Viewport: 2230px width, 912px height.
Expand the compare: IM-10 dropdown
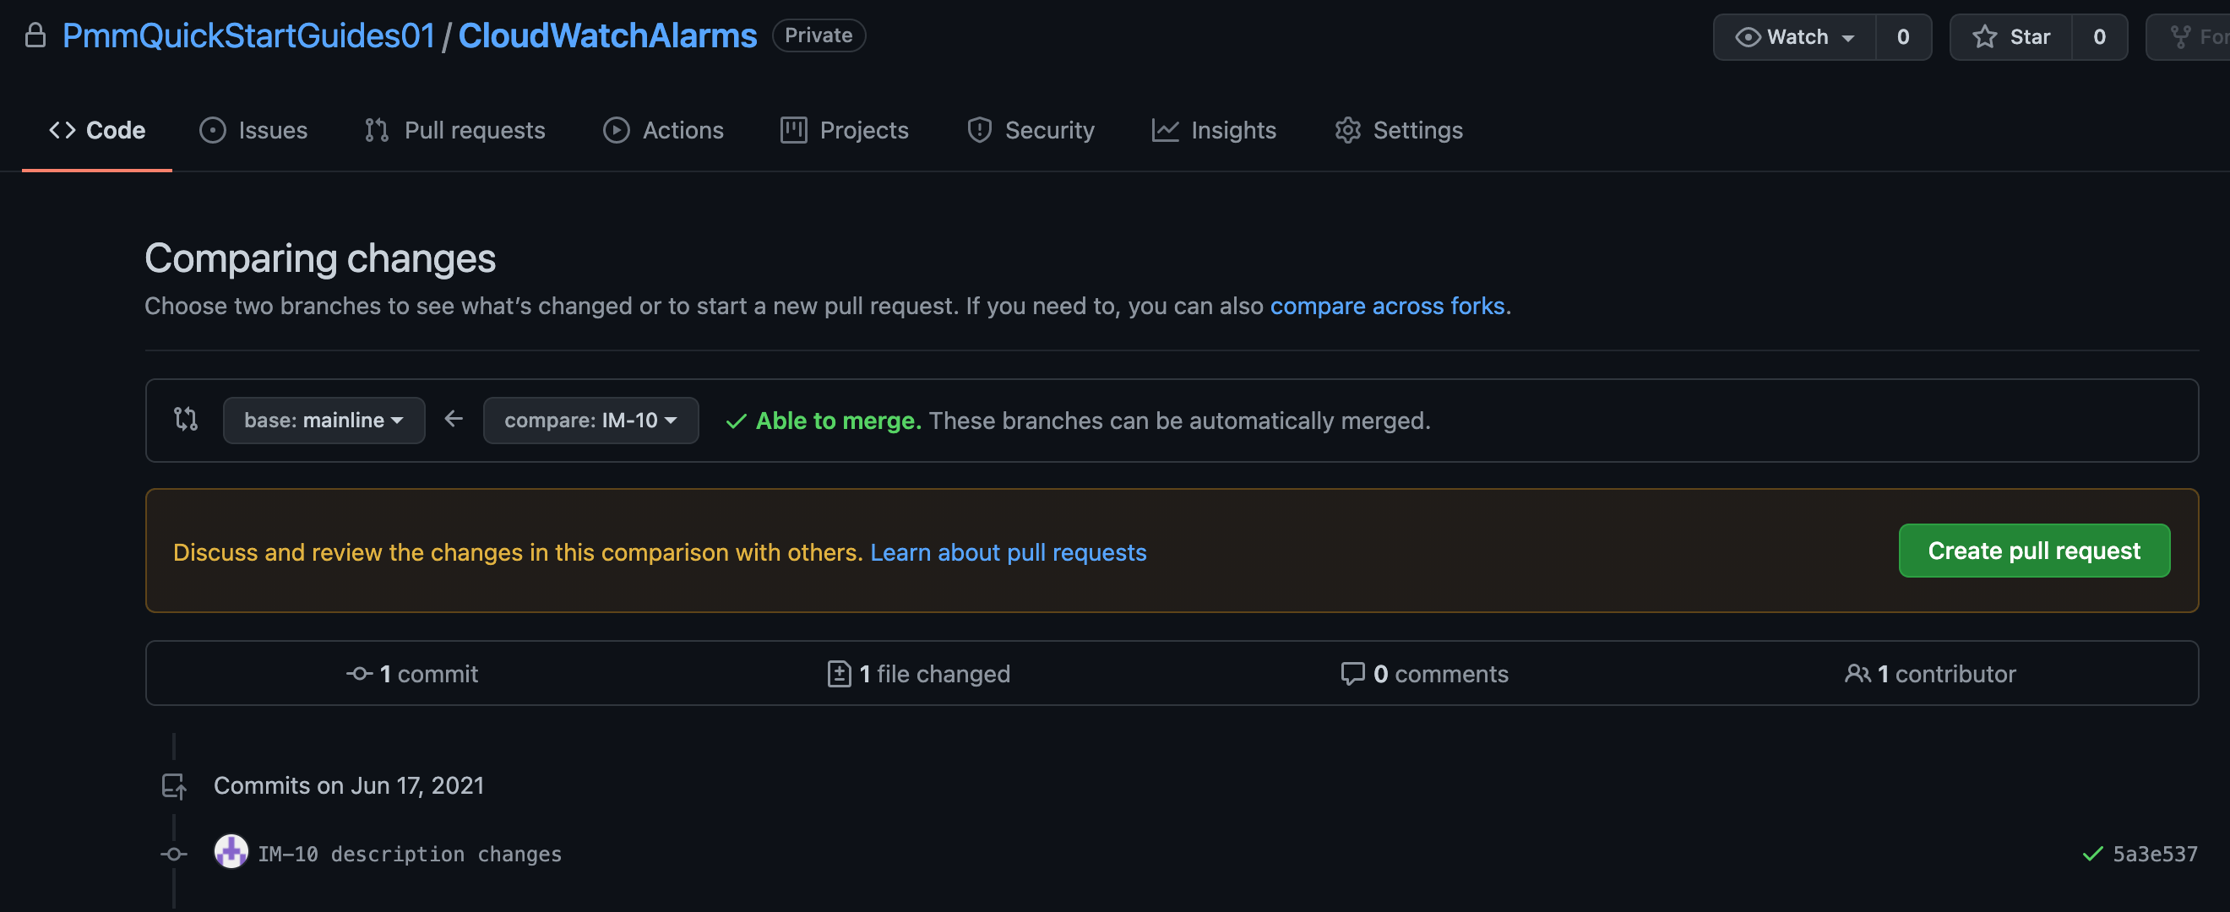(x=589, y=418)
